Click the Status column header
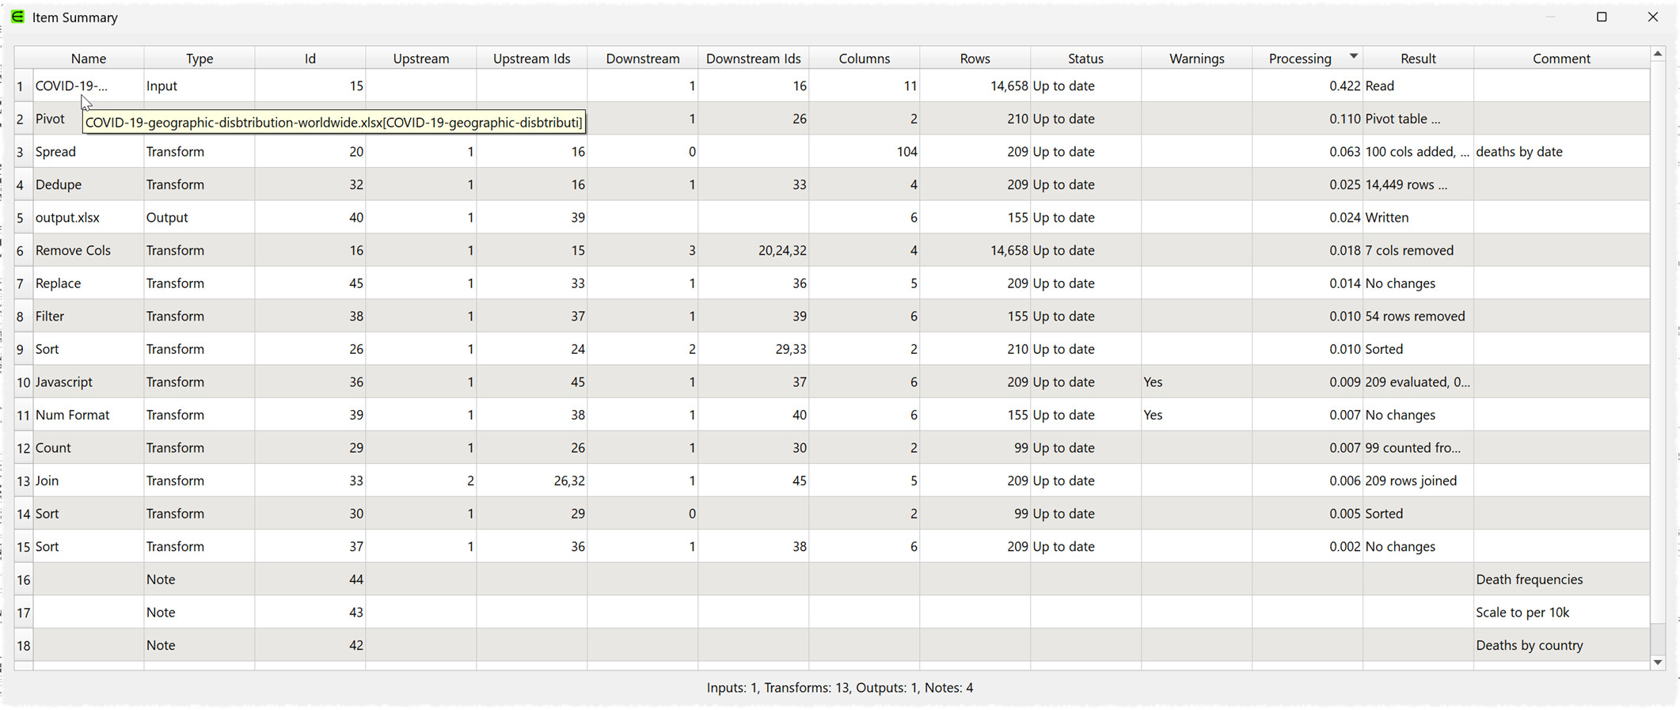This screenshot has height=710, width=1680. [x=1086, y=59]
